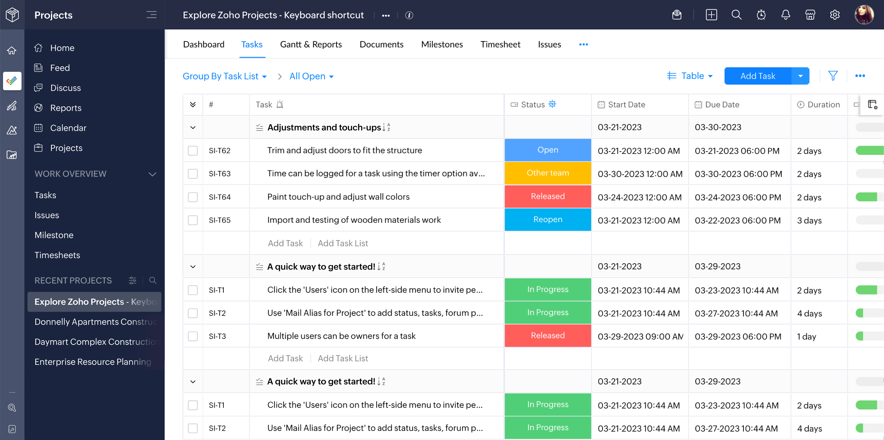Open the Milestones tab
Viewport: 884px width, 440px height.
coord(442,44)
